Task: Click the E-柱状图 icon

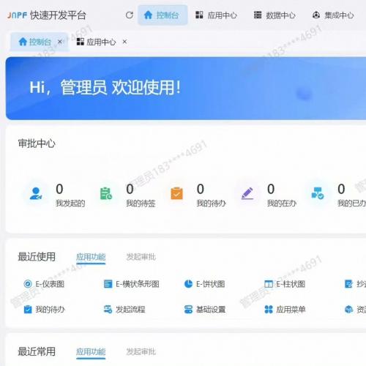Action: tap(269, 284)
